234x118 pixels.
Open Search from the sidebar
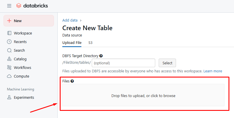19,51
